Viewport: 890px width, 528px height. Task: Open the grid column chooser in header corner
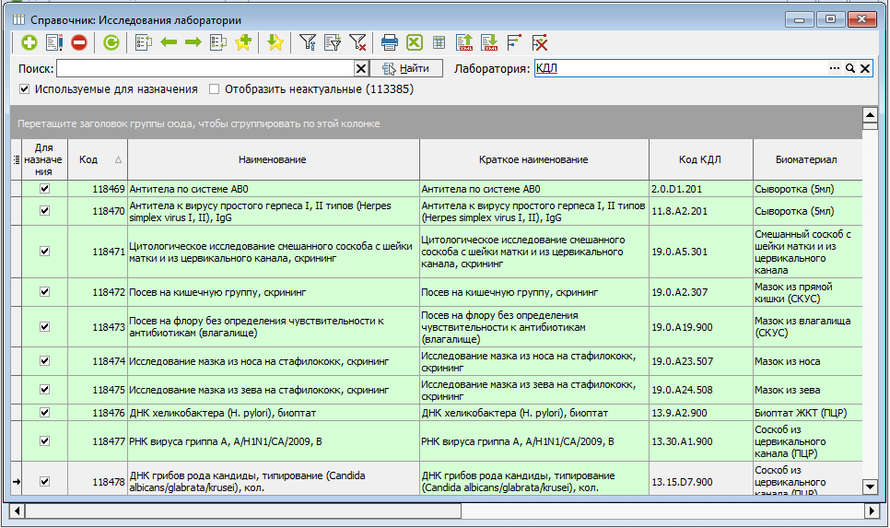tap(16, 159)
